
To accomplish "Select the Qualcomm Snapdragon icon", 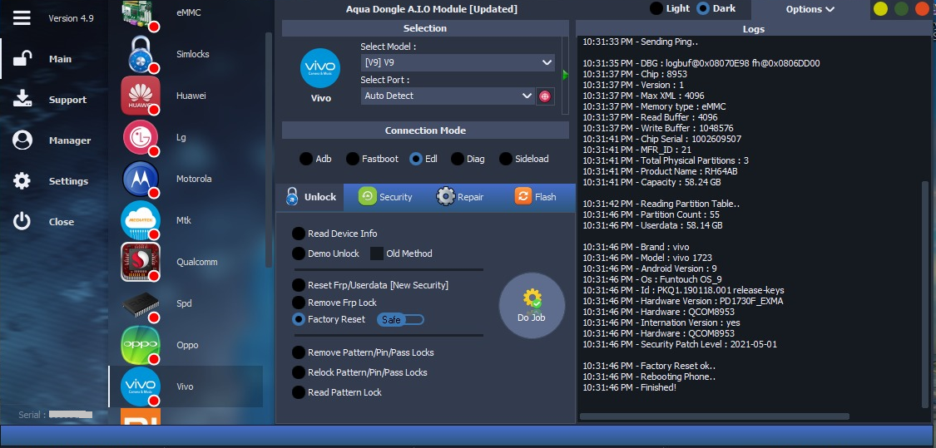I will tap(141, 262).
